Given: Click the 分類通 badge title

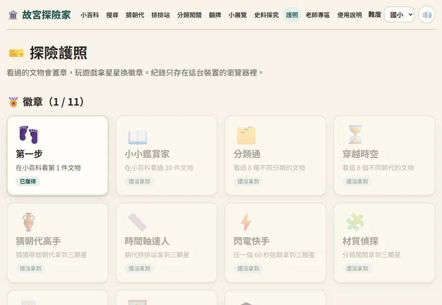Looking at the screenshot, I should click(x=247, y=154).
